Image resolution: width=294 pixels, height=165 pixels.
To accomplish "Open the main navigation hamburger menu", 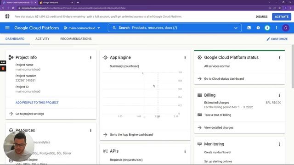I will (7, 28).
